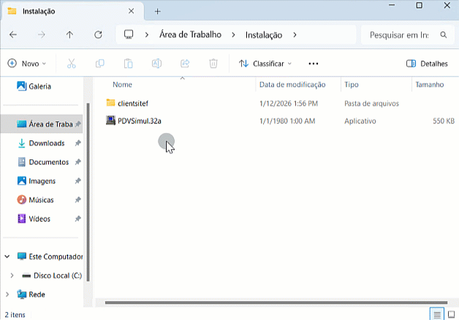The width and height of the screenshot is (459, 320).
Task: Click the Pasta de arquivos type cell
Action: pos(371,103)
